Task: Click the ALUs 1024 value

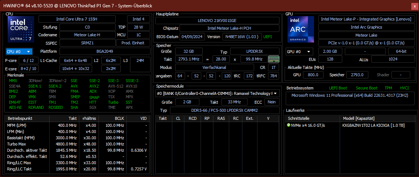Action: click(393, 59)
